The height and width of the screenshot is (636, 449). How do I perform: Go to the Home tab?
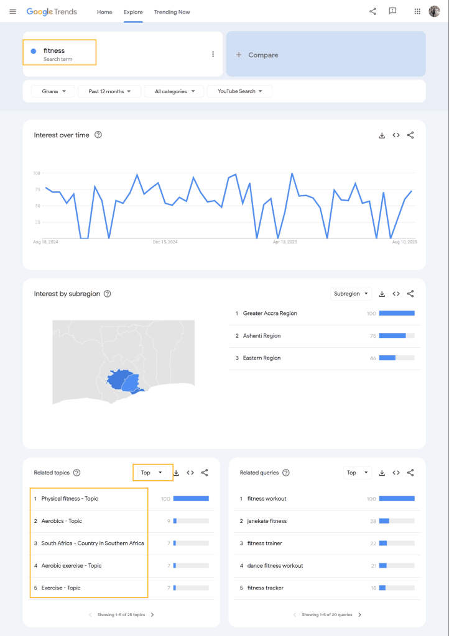tap(104, 12)
